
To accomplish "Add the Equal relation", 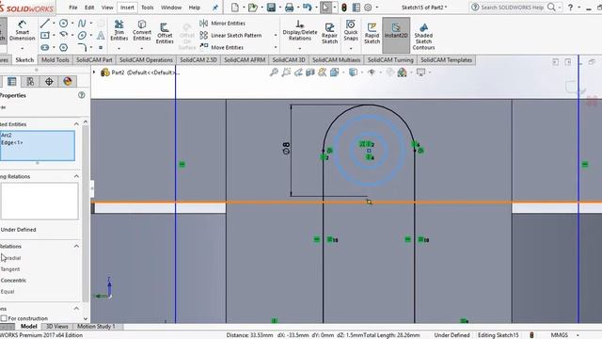I will click(8, 292).
